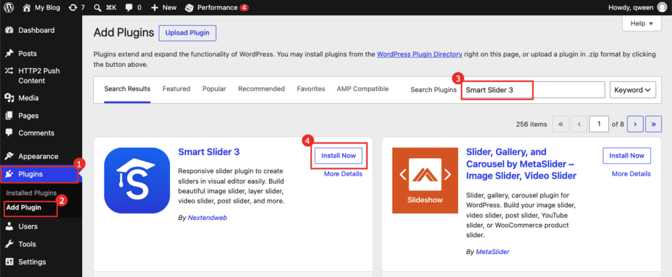Click the Appearance paintbrush icon
Viewport: 672px width, 277px height.
(x=9, y=156)
